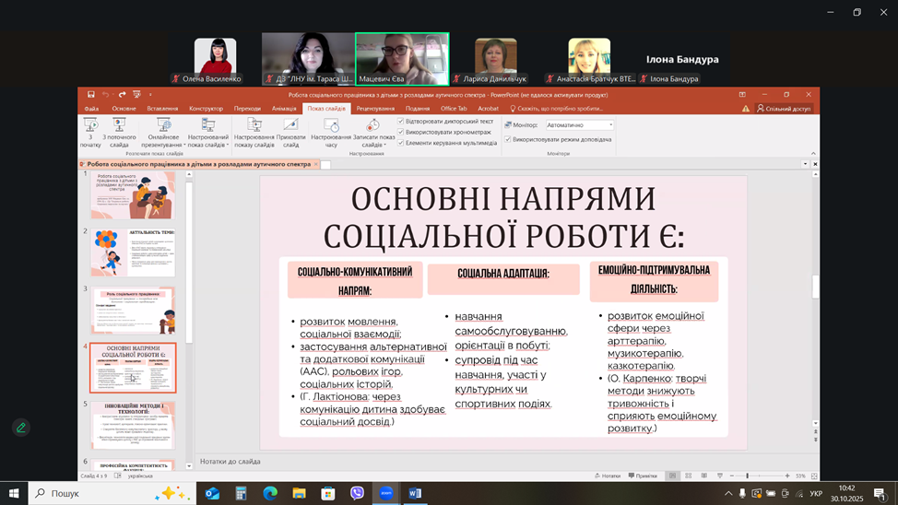Open Zoom's green annotation pencil icon
The height and width of the screenshot is (505, 898).
20,428
